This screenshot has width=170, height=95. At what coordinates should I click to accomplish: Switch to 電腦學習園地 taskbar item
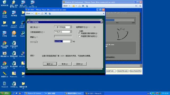coord(74,93)
